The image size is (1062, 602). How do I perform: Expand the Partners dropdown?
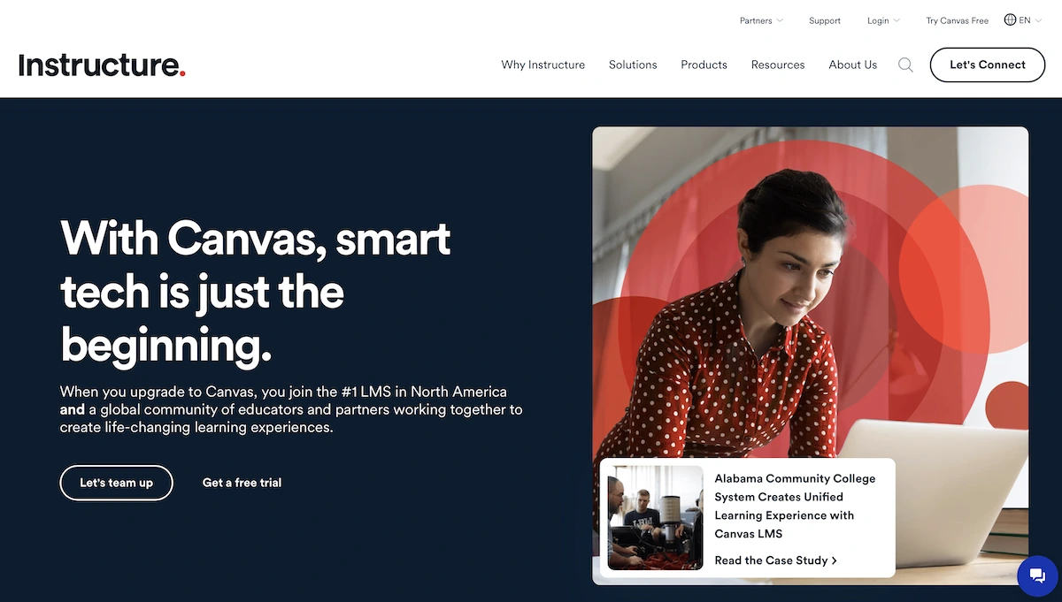(761, 20)
